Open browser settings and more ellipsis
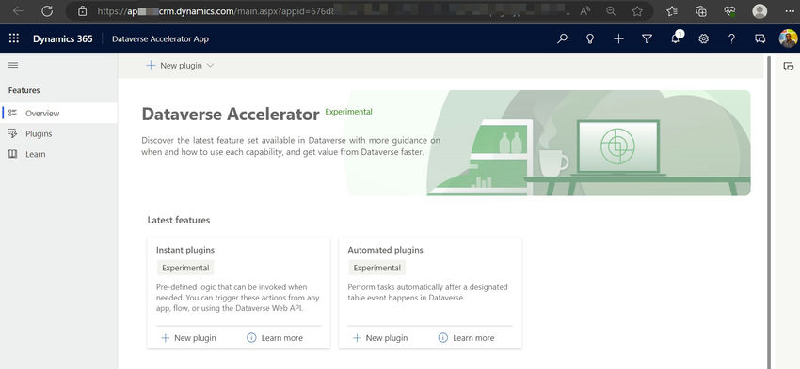This screenshot has height=369, width=800. click(x=789, y=11)
